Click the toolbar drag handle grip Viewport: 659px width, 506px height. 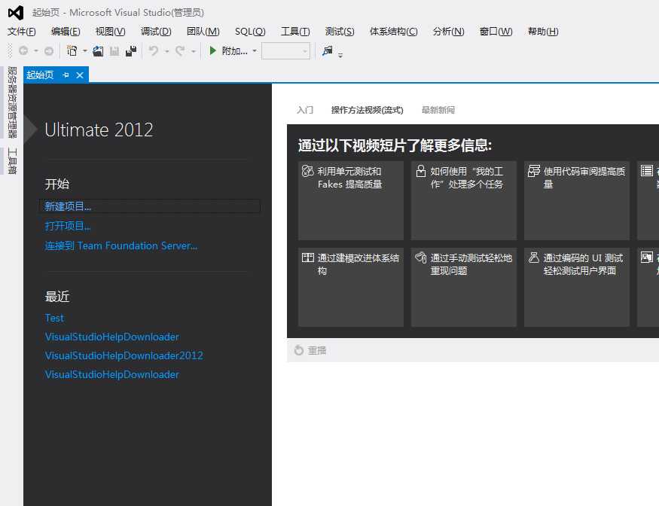pyautogui.click(x=10, y=51)
